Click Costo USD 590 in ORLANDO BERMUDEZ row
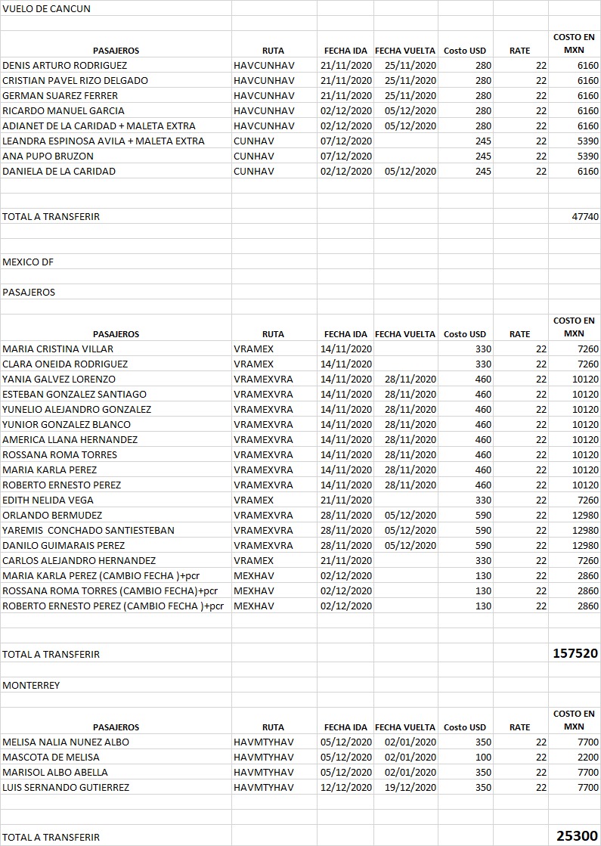601x846 pixels. click(x=466, y=515)
